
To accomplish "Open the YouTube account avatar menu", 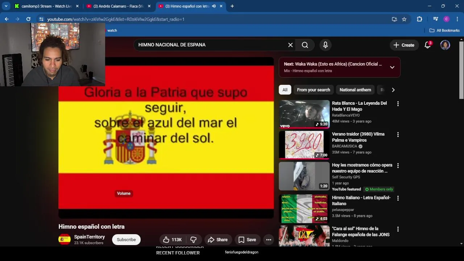I will [445, 45].
